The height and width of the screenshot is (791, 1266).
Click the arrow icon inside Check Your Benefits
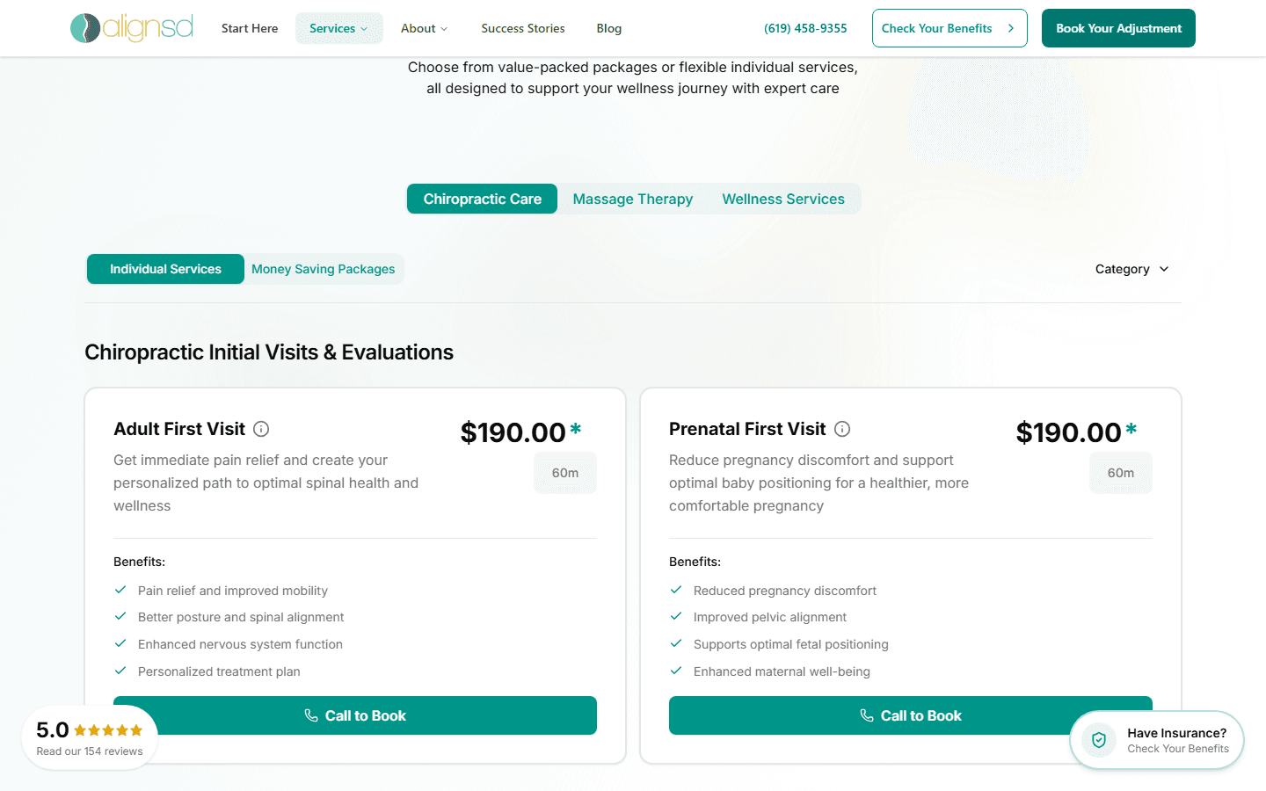[x=1013, y=28]
